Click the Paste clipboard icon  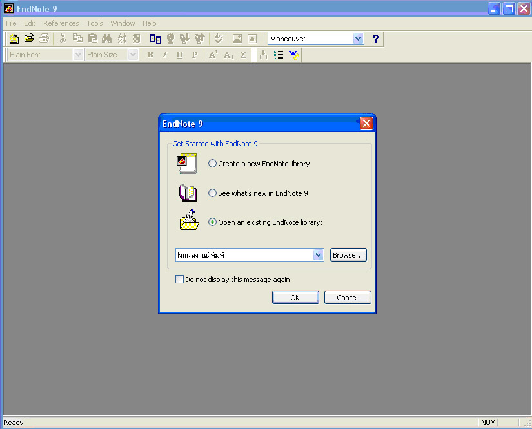92,39
